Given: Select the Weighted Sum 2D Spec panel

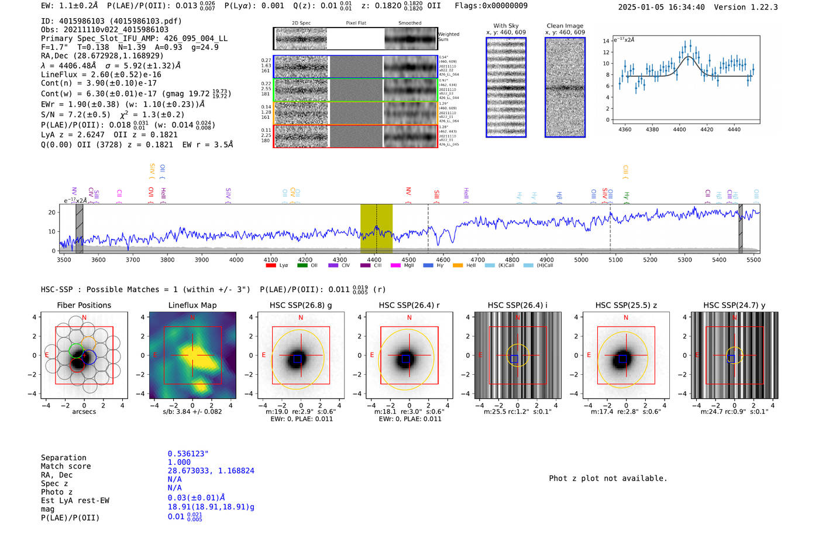Looking at the screenshot, I should (x=301, y=39).
